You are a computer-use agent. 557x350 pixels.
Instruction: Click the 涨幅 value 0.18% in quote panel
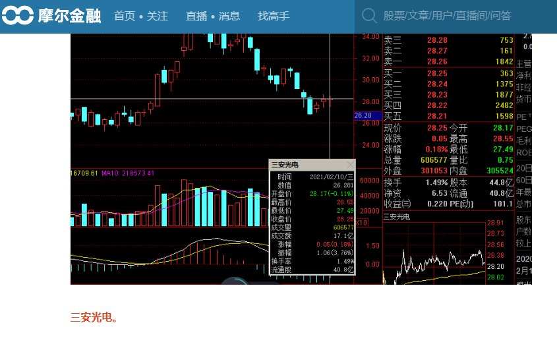436,149
